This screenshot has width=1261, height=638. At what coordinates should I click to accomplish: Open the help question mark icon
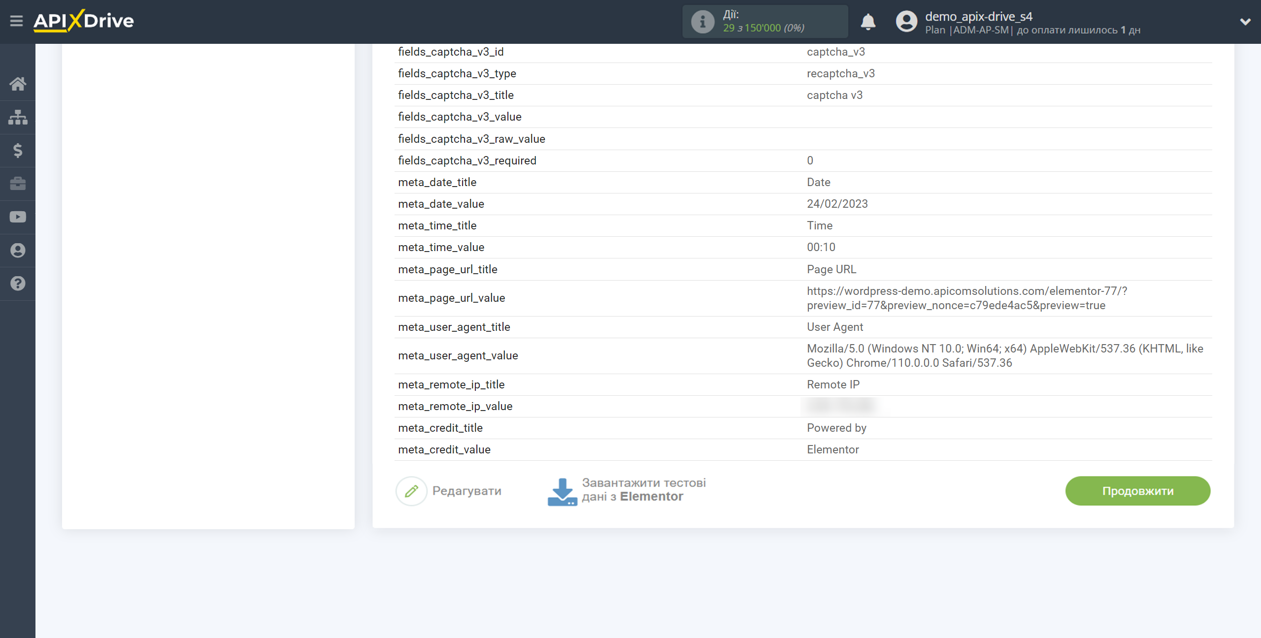pyautogui.click(x=18, y=284)
